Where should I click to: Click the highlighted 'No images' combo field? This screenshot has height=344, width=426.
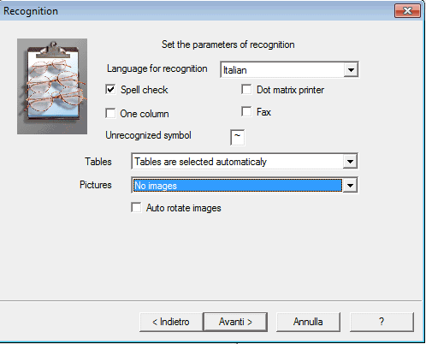(245, 186)
